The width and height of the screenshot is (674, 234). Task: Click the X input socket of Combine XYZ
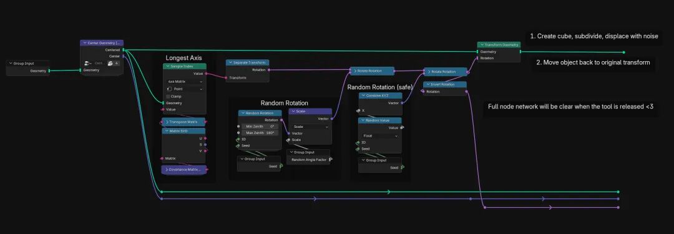(358, 110)
